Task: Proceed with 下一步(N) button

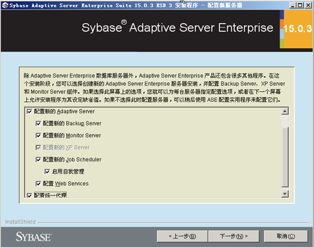Action: (234, 236)
